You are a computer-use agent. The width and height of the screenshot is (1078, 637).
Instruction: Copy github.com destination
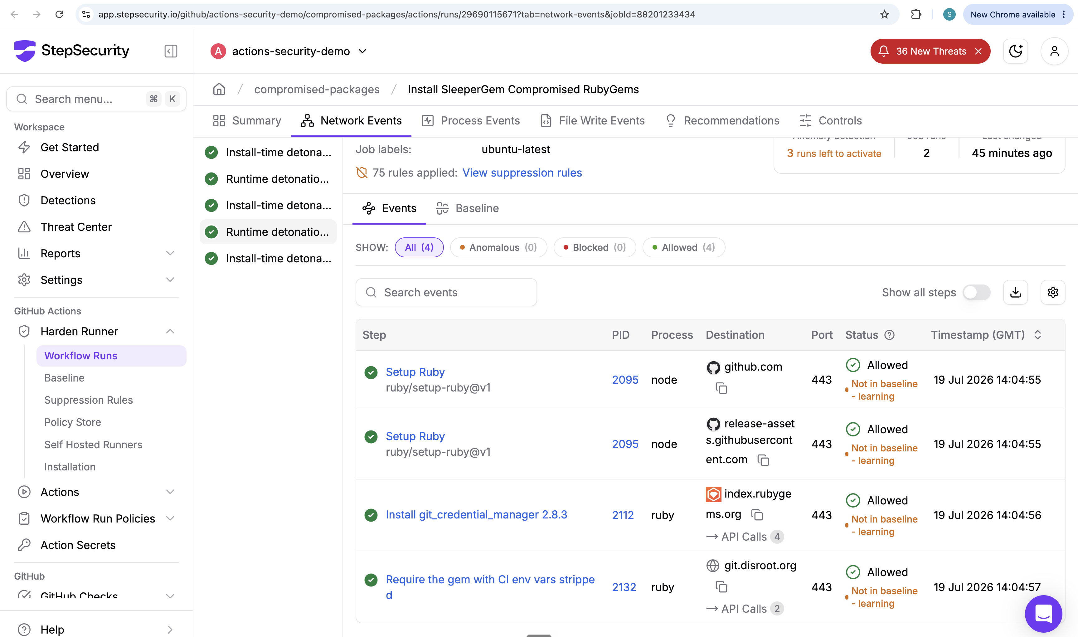click(x=721, y=388)
